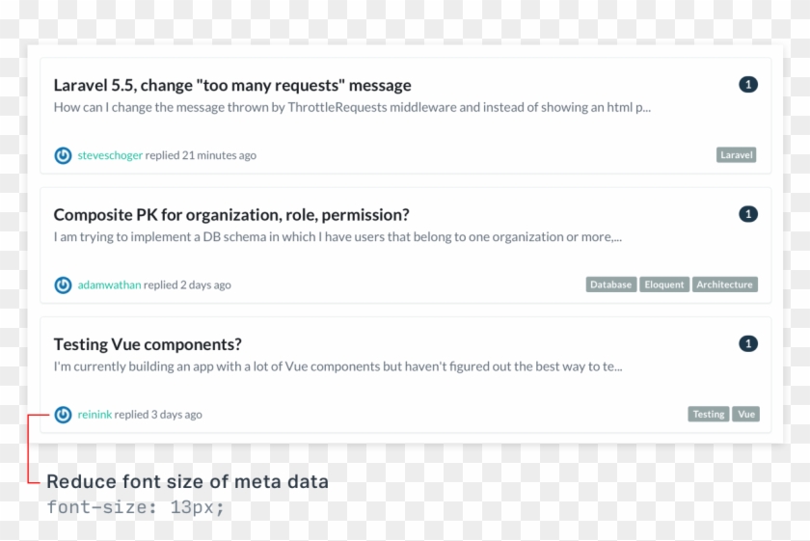810x541 pixels.
Task: Select the Eloquent tag
Action: coord(663,284)
